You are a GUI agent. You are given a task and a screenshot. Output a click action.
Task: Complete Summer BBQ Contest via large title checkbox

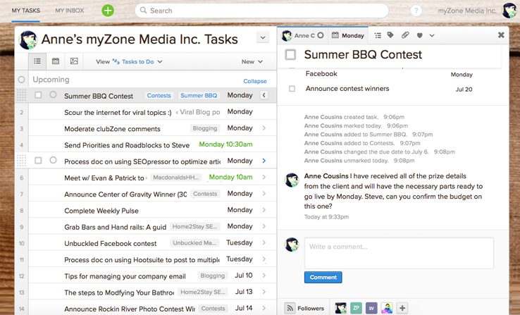point(290,54)
